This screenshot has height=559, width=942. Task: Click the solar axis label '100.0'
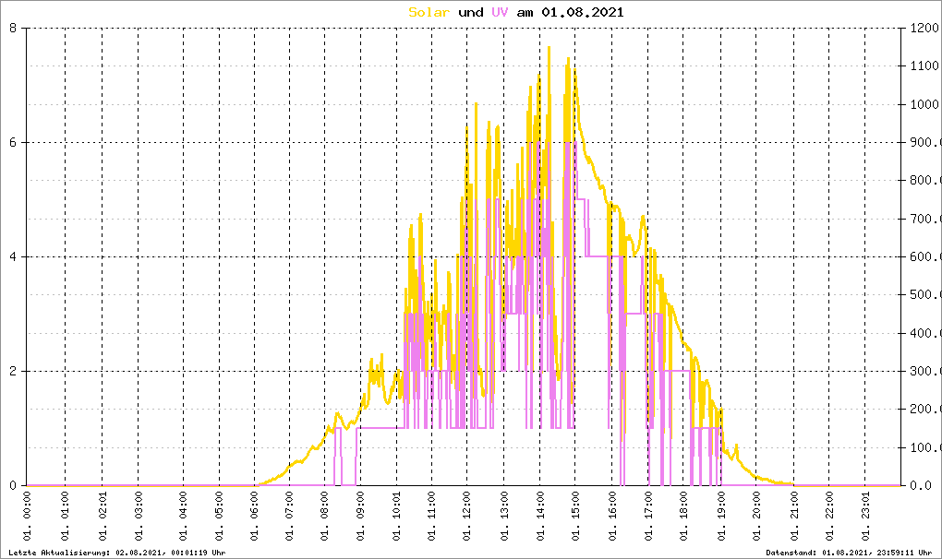[925, 448]
